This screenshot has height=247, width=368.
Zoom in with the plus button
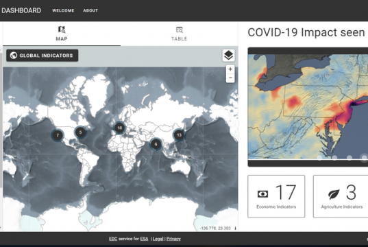tap(230, 69)
